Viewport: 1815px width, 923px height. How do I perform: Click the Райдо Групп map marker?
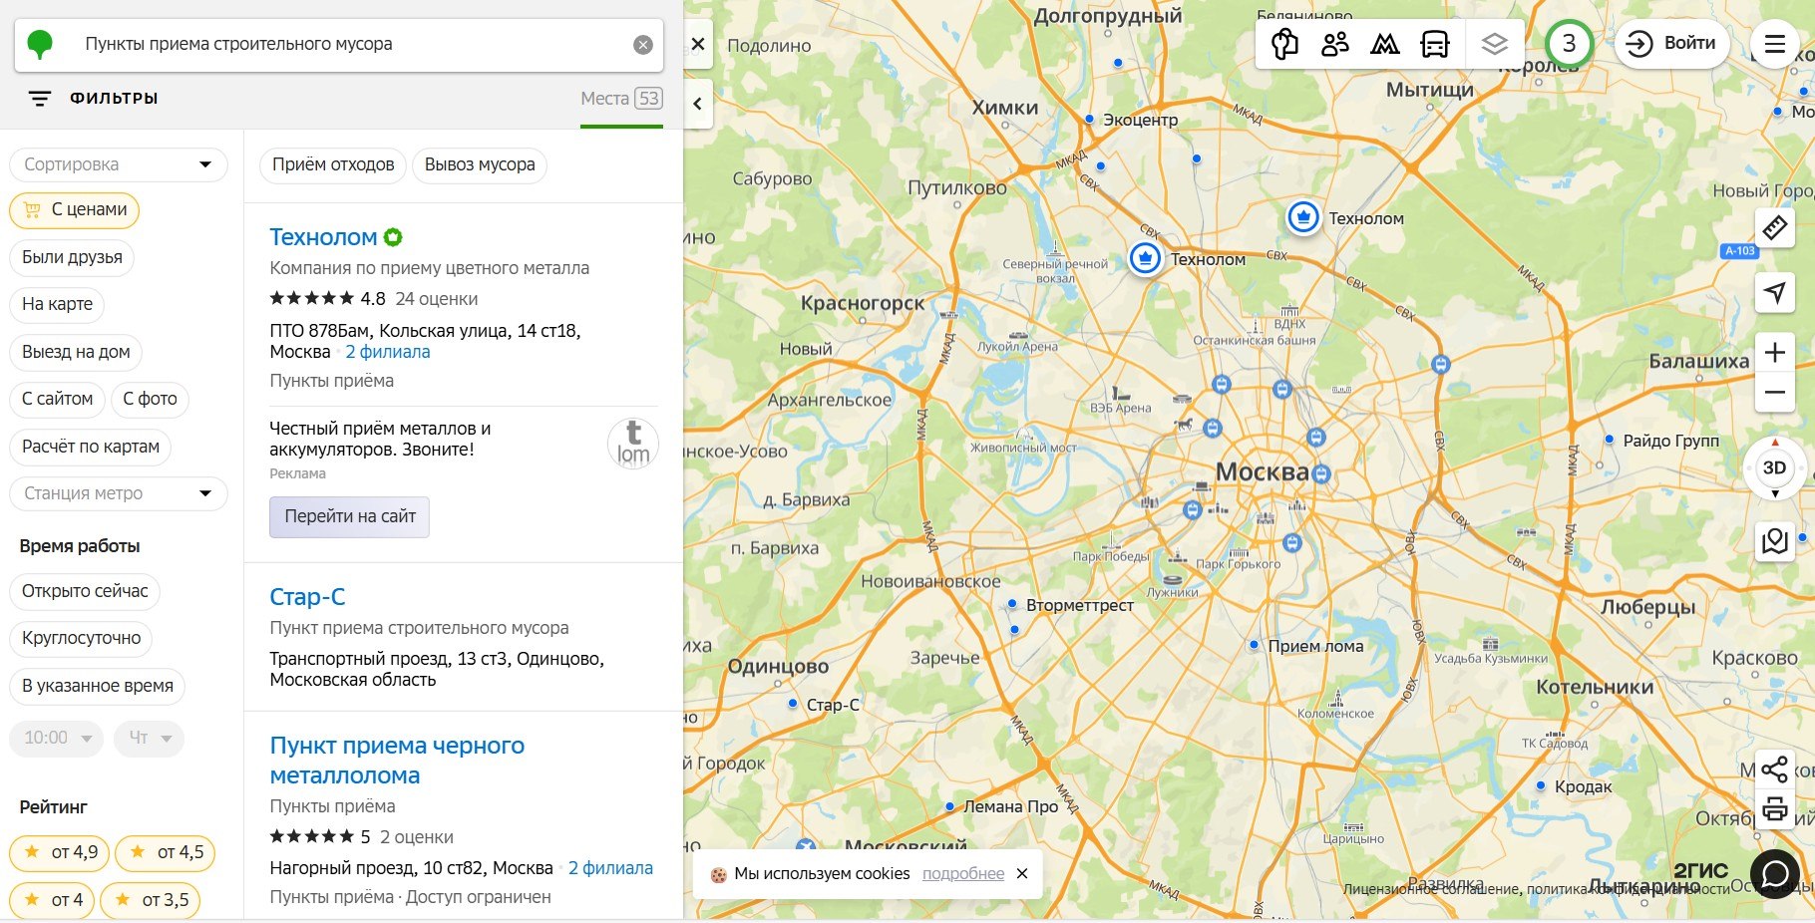(1610, 440)
